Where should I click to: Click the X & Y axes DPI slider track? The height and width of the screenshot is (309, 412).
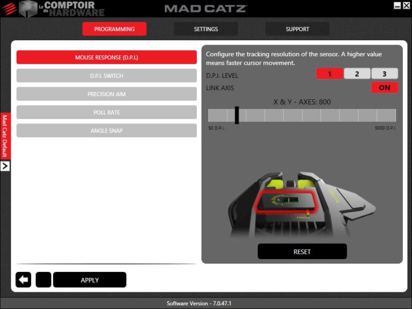302,115
